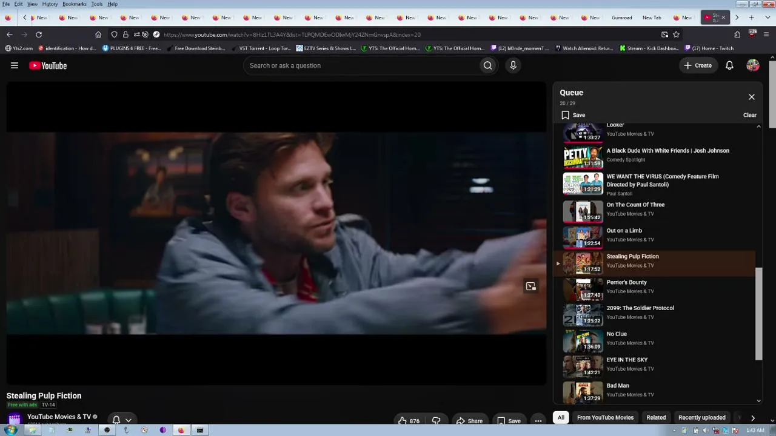The height and width of the screenshot is (436, 776).
Task: Clear the queue
Action: tap(750, 115)
